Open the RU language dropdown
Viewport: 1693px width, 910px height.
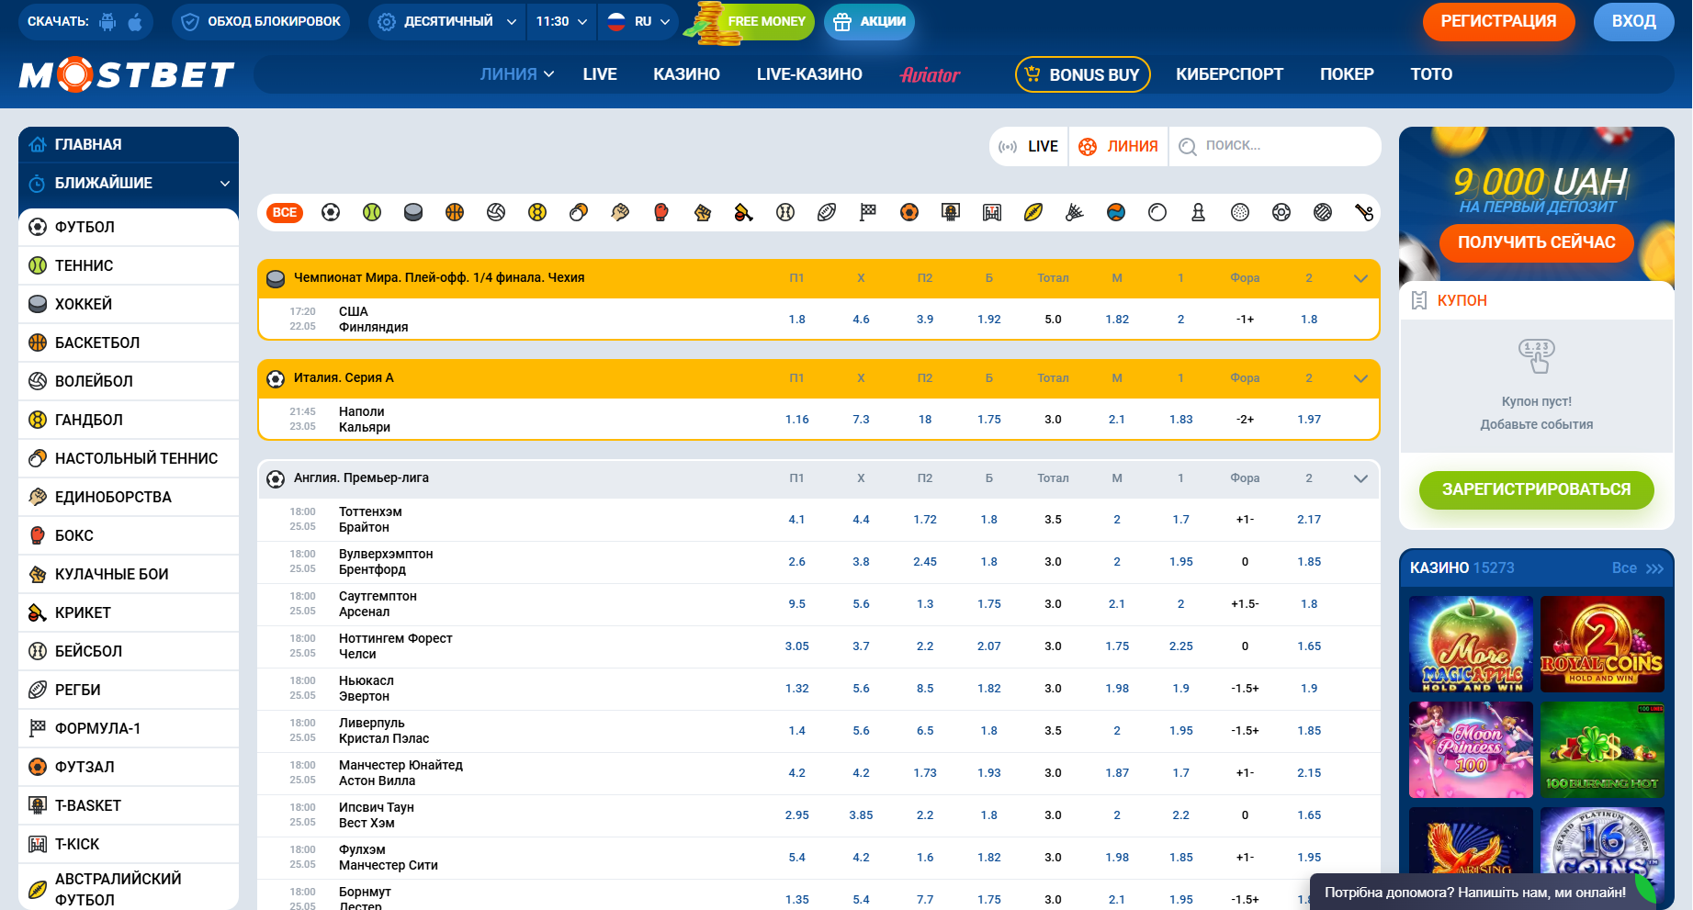point(638,21)
